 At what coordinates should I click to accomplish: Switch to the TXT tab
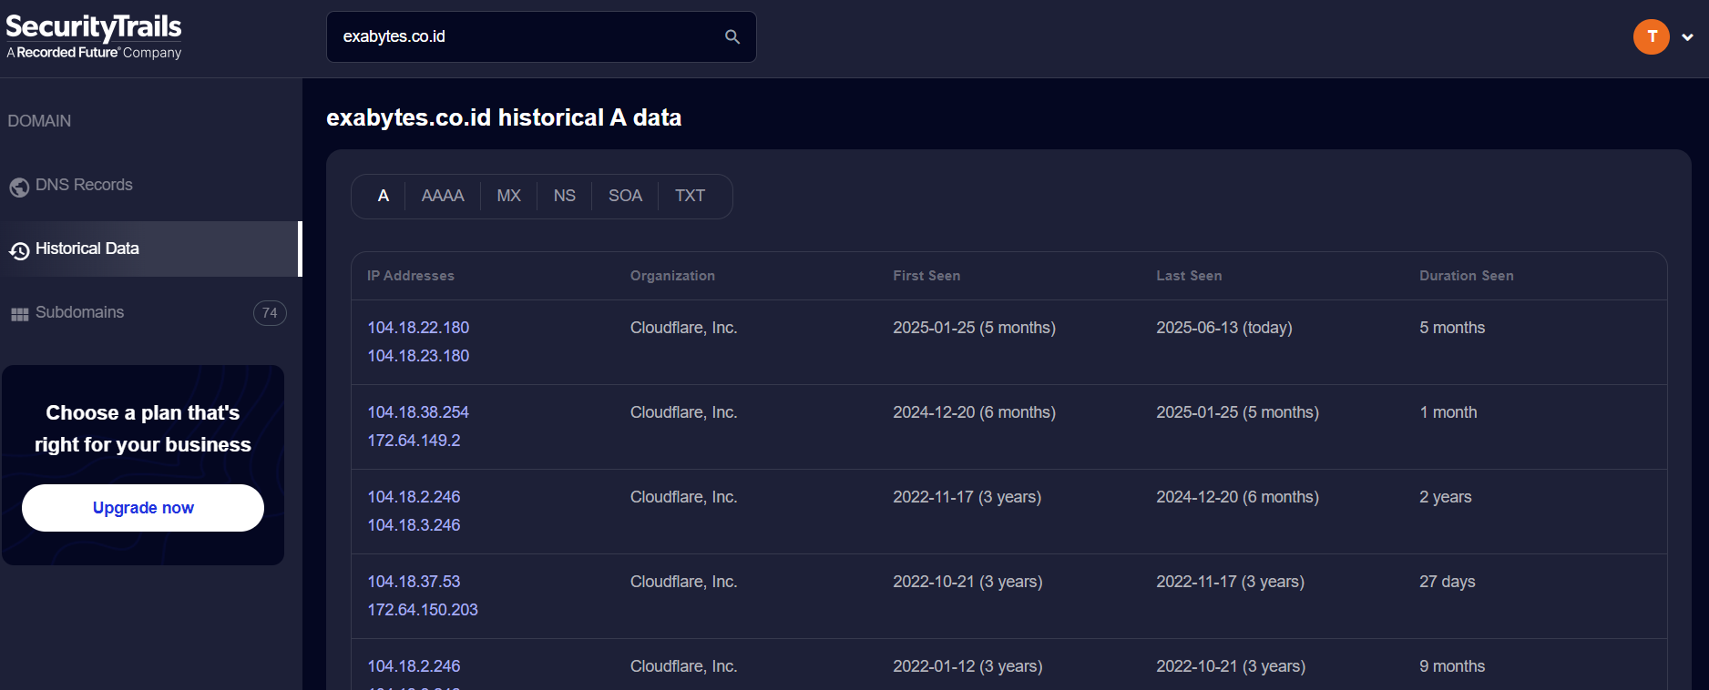pos(690,196)
